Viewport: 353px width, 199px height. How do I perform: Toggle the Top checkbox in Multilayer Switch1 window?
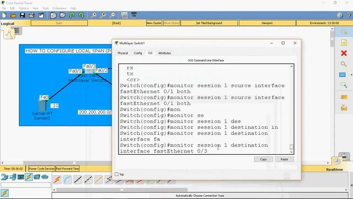116,175
